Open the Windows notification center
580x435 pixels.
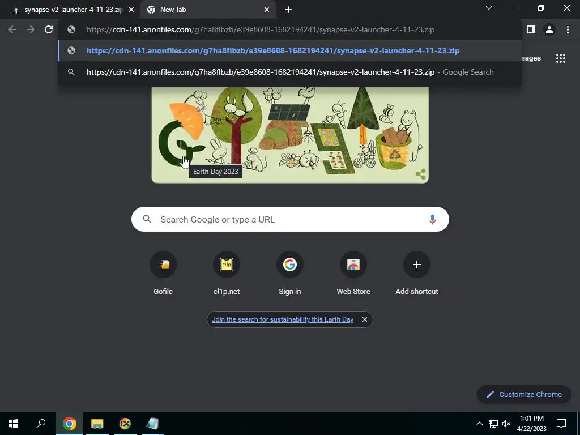(x=561, y=424)
